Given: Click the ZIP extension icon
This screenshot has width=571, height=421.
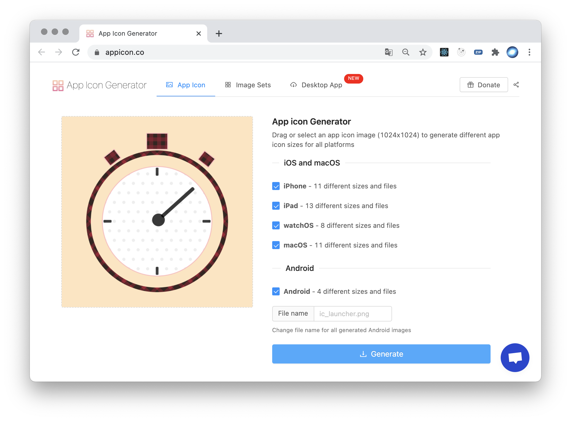Looking at the screenshot, I should click(x=478, y=52).
